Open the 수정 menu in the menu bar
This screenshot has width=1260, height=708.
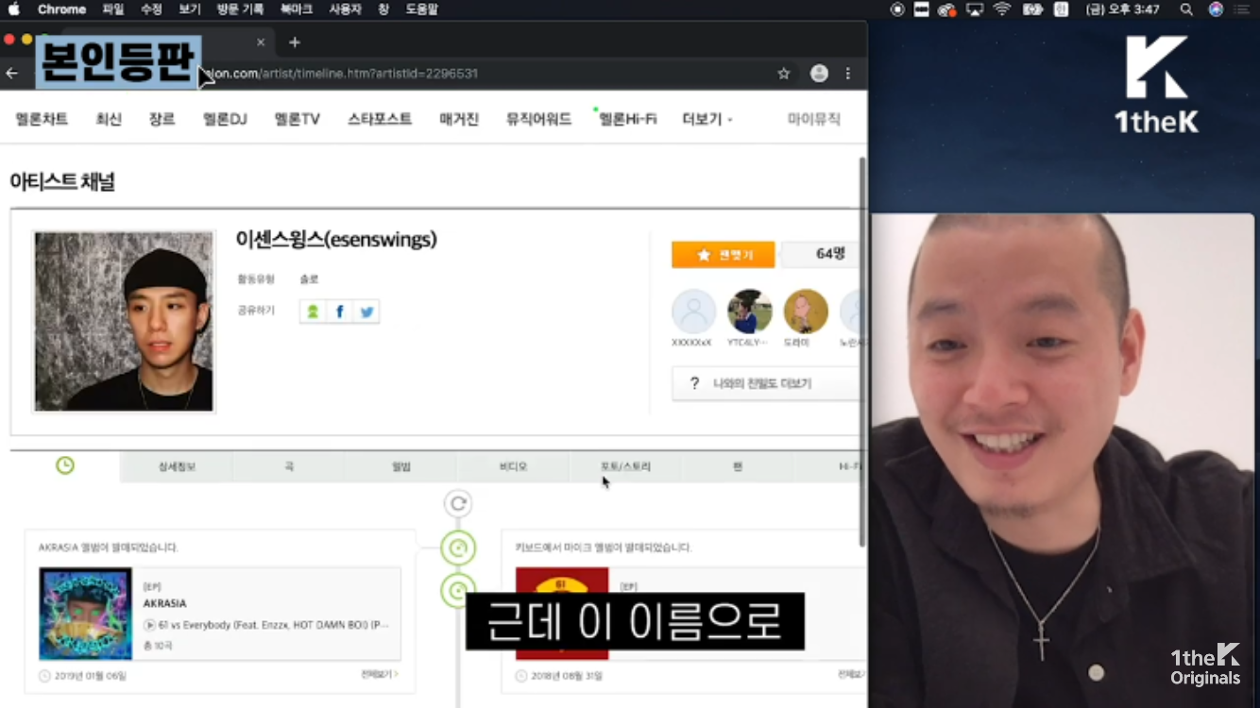click(x=151, y=9)
